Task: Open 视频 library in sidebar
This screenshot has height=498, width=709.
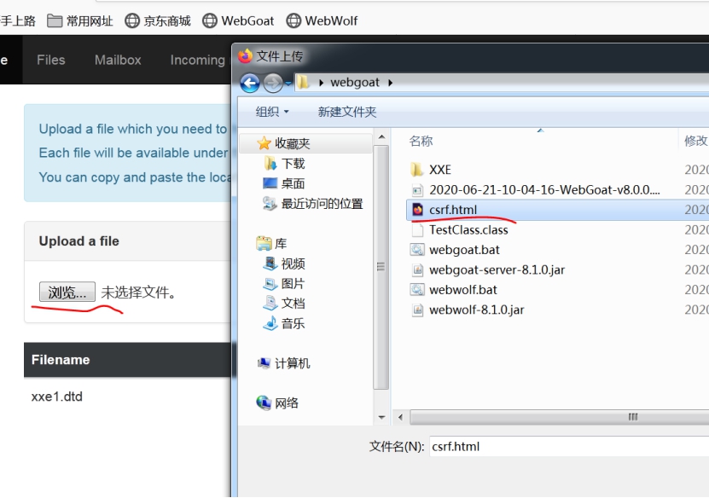Action: pos(284,263)
